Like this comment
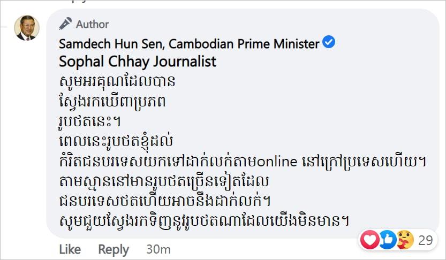 70,249
